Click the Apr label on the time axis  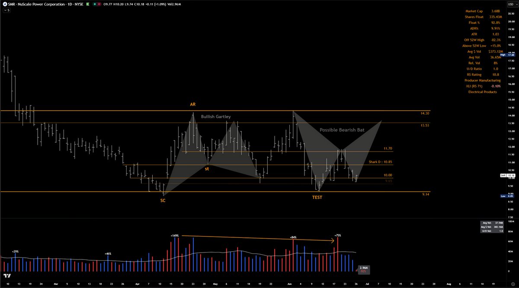click(137, 284)
